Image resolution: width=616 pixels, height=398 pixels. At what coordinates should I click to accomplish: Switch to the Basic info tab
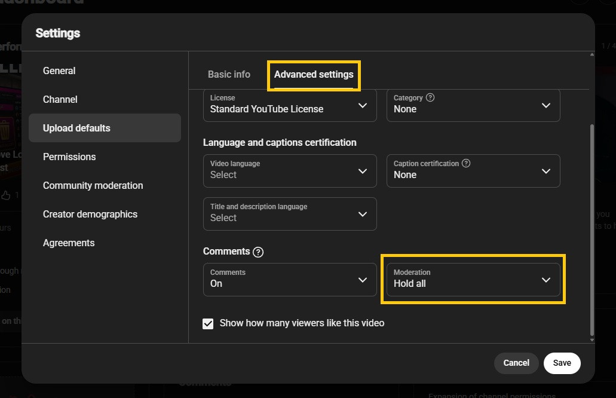tap(229, 74)
